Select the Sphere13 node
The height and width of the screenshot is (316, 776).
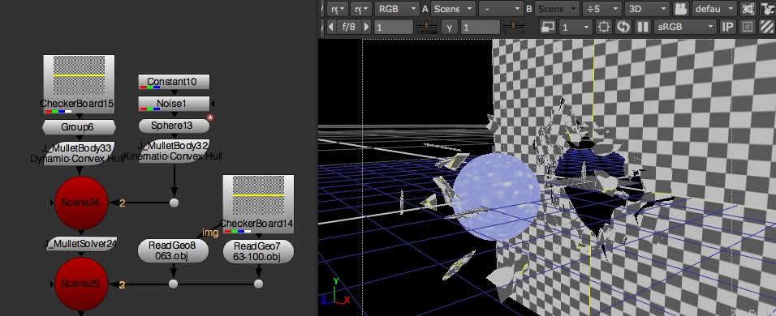[174, 126]
